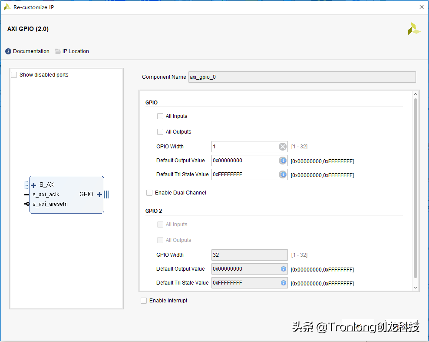Click the vertical scrollbar thumb
The image size is (429, 342).
[x=415, y=188]
